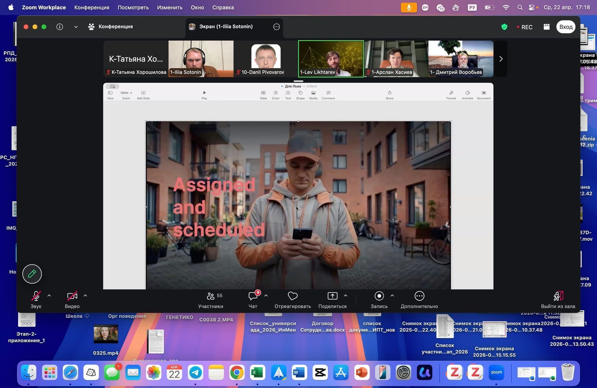Click the green encryption shield icon

pyautogui.click(x=504, y=27)
